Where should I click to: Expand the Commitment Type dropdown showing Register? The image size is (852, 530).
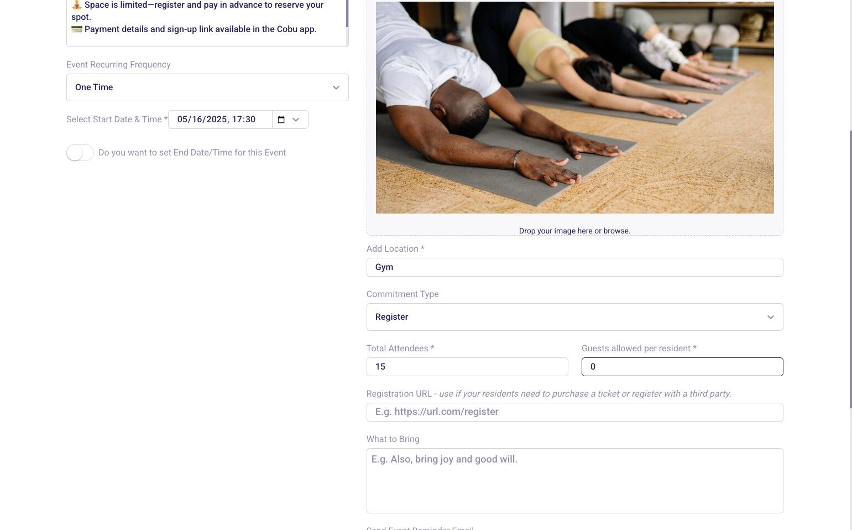click(x=574, y=317)
